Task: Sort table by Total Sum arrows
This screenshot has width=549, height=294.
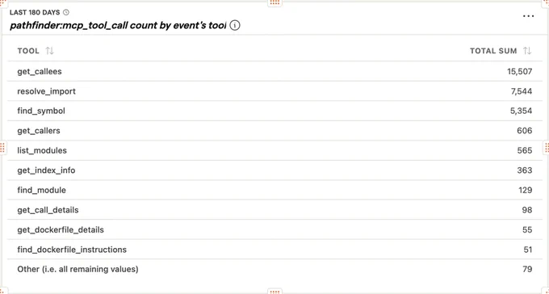Action: point(527,51)
